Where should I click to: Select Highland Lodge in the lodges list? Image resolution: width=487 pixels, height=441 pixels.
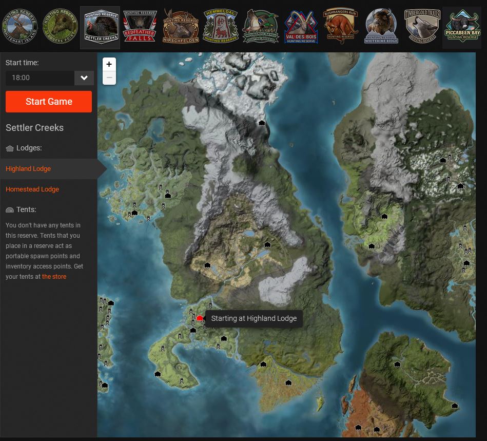point(28,169)
